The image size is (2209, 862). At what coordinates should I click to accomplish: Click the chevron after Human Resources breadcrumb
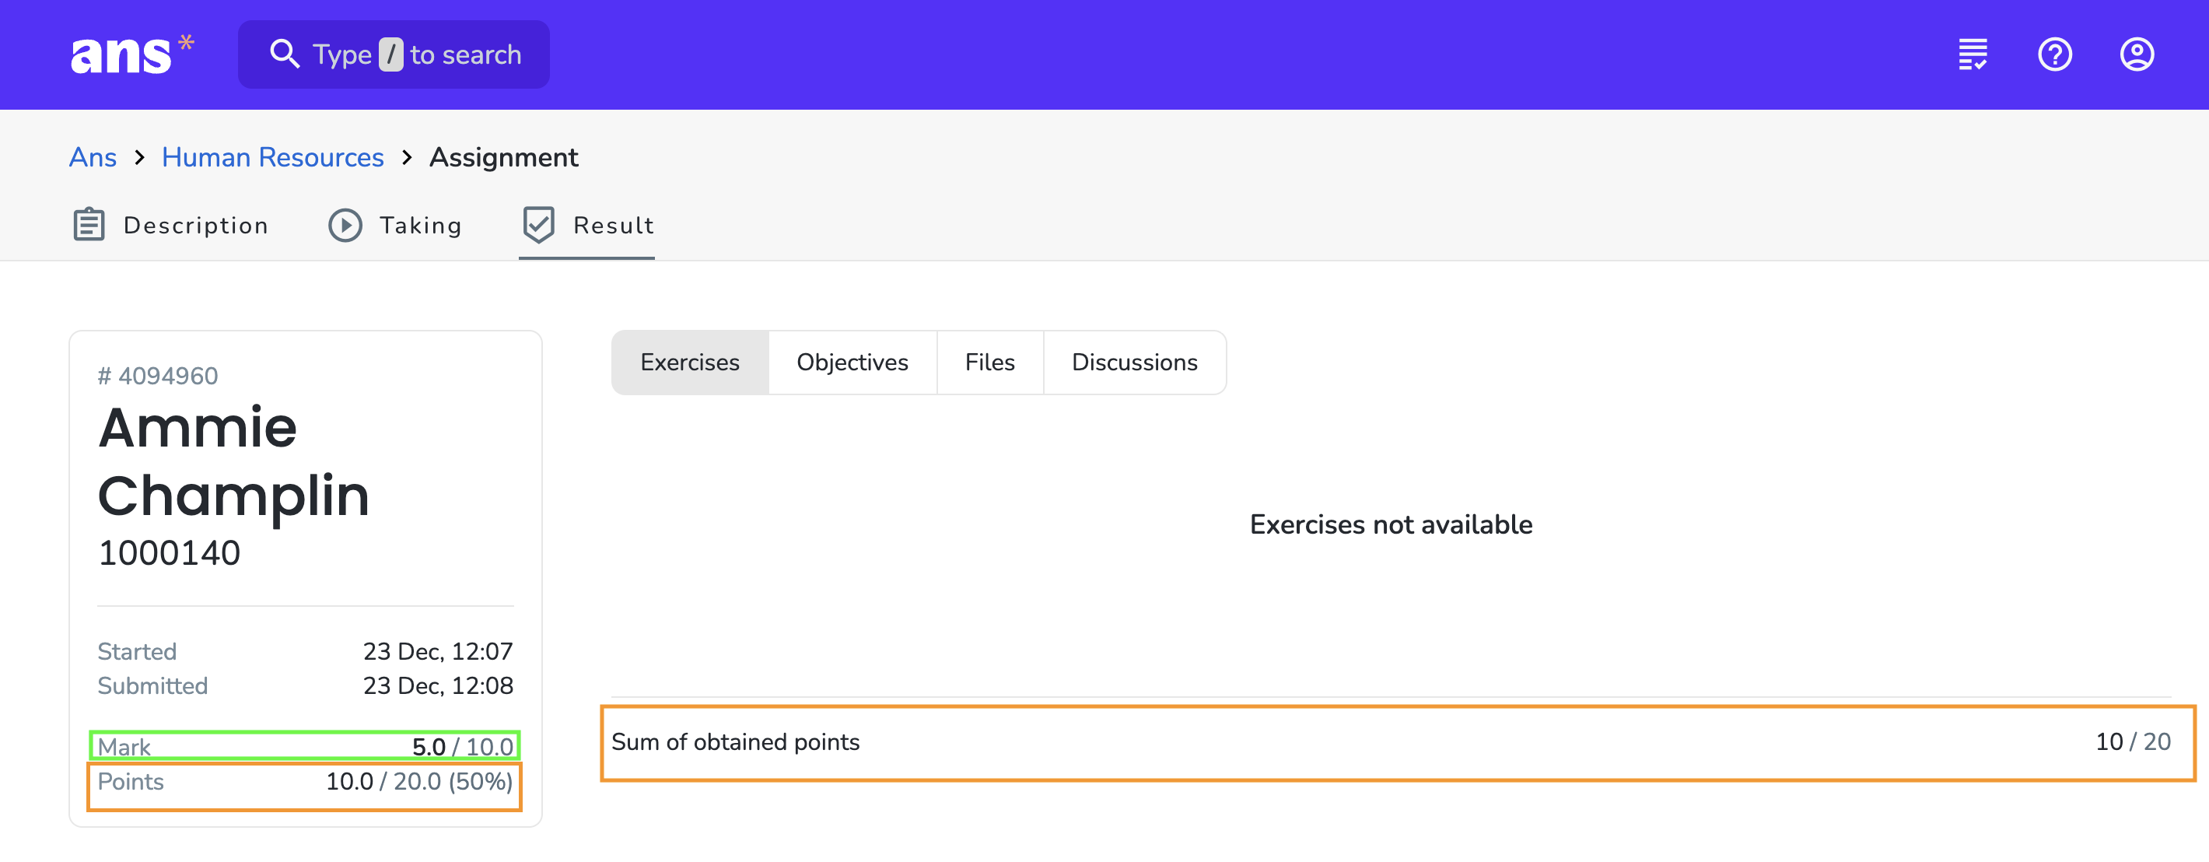coord(407,157)
